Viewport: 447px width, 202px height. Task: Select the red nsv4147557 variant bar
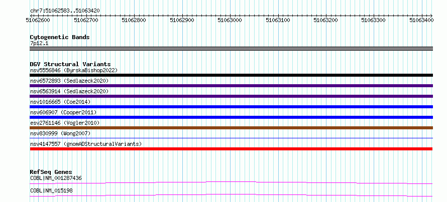point(231,149)
